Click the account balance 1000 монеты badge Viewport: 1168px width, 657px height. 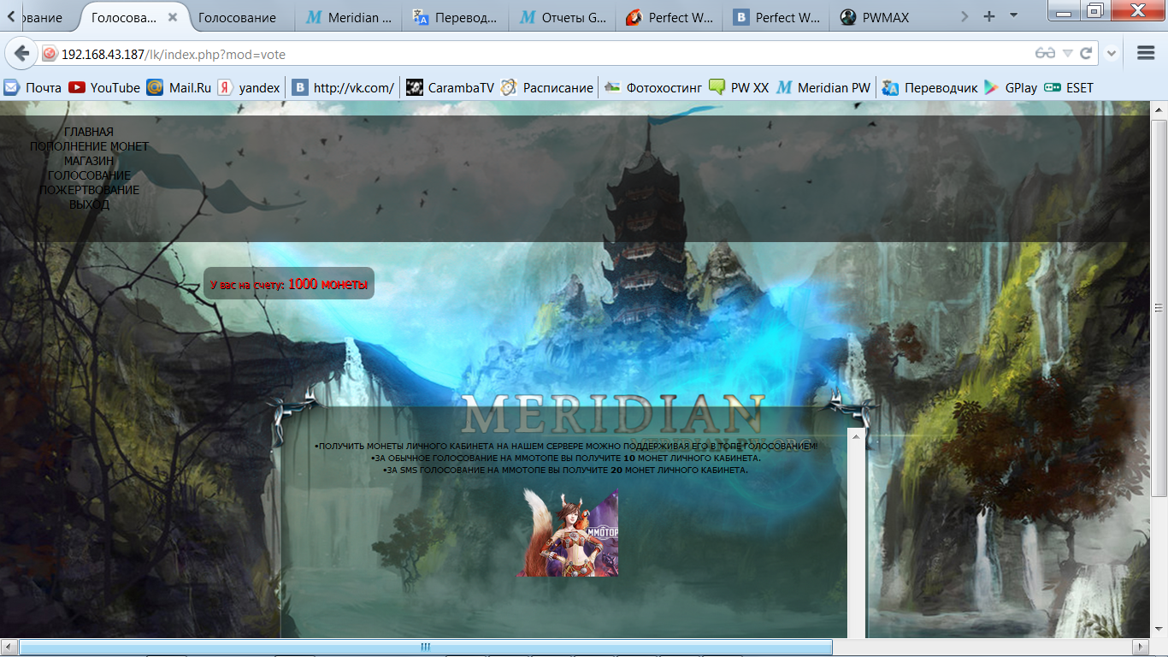[x=289, y=284]
